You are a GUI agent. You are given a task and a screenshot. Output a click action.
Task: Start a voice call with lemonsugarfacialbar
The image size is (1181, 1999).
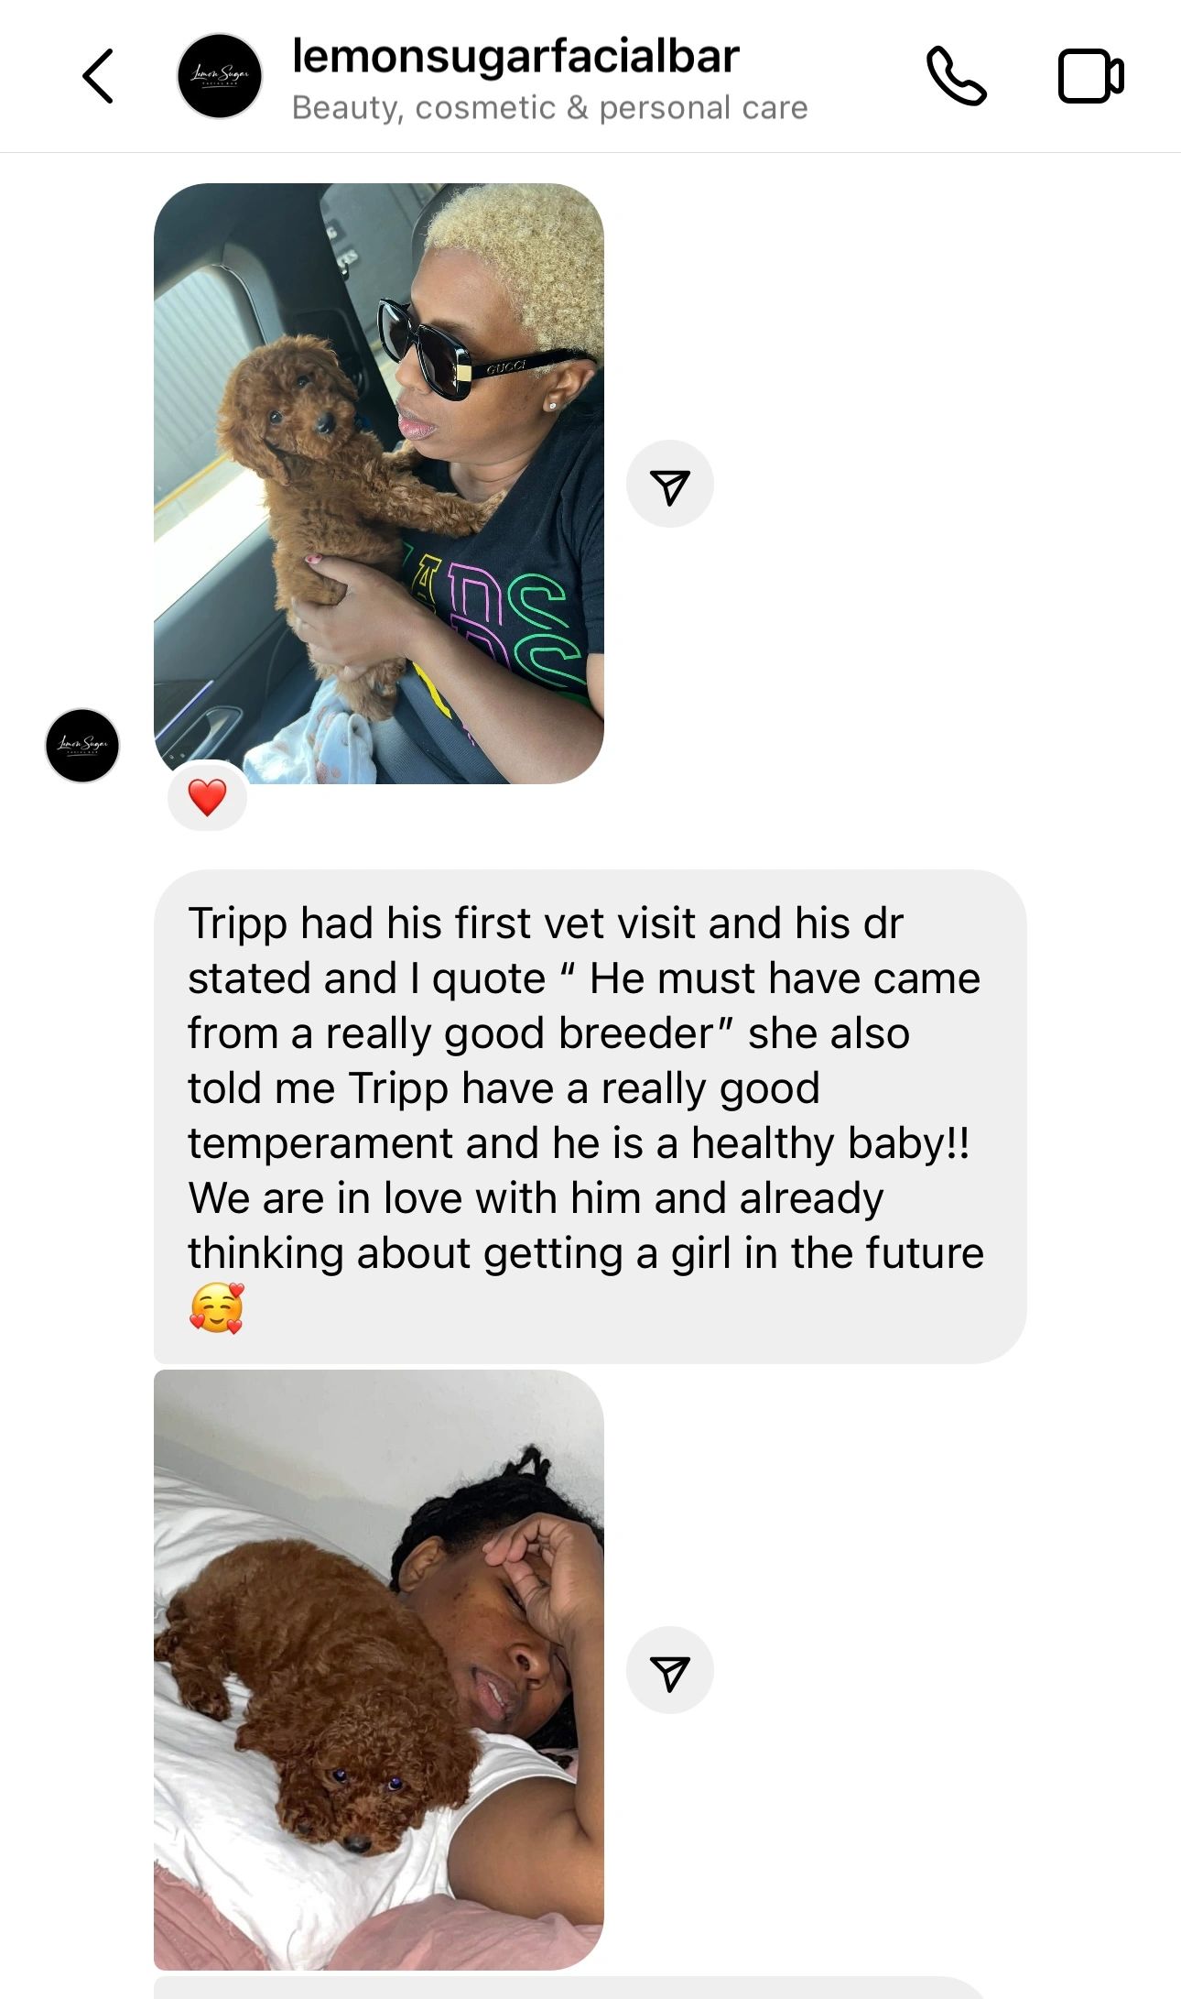point(956,76)
